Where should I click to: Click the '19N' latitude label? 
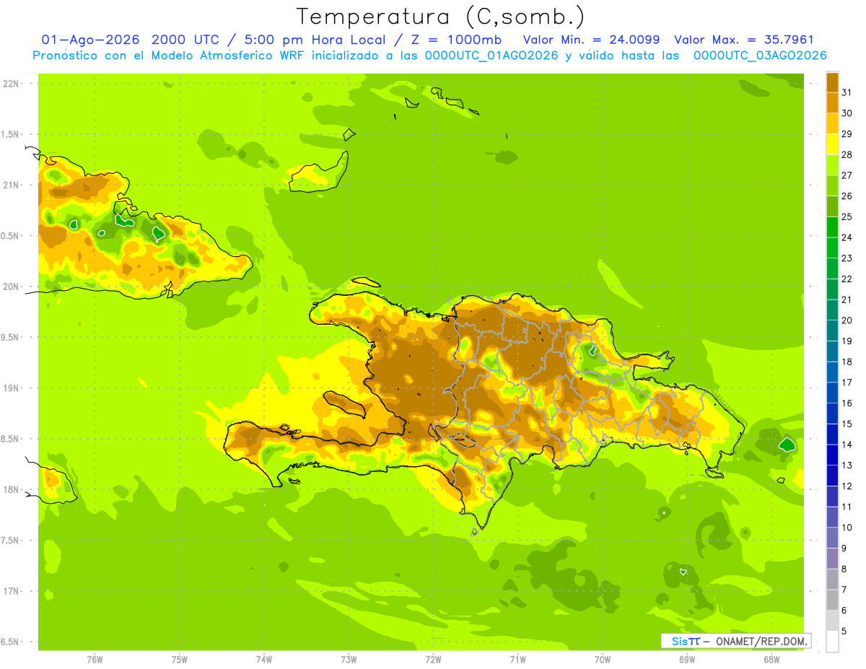point(12,388)
